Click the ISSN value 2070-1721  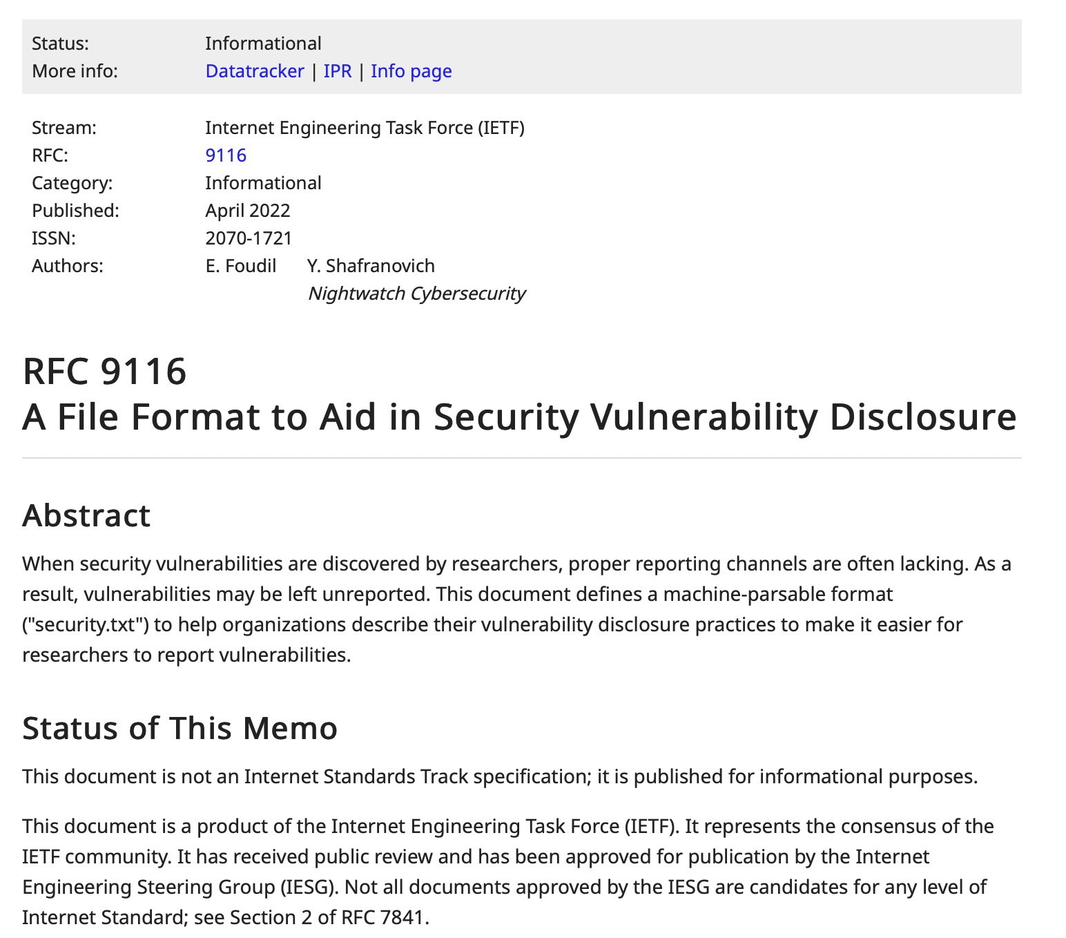click(x=249, y=238)
